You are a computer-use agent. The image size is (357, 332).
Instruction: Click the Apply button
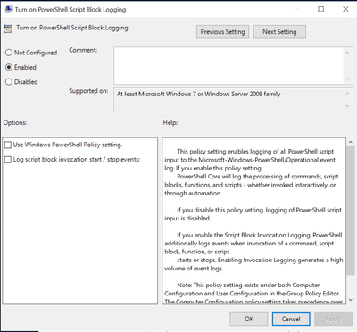pyautogui.click(x=333, y=319)
